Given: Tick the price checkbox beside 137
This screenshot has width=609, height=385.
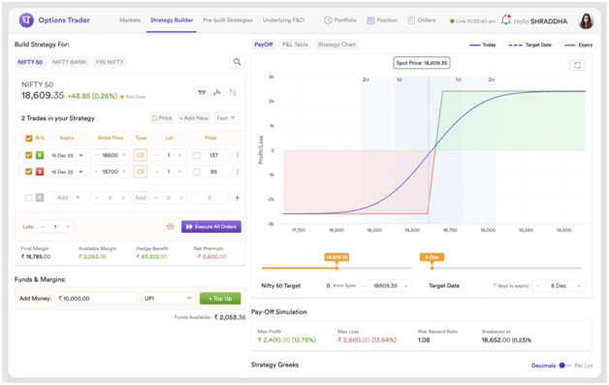Looking at the screenshot, I should [x=197, y=155].
